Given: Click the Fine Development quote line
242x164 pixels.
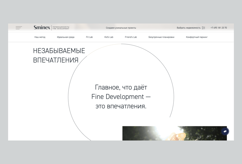Looking at the screenshot, I should [x=121, y=97].
